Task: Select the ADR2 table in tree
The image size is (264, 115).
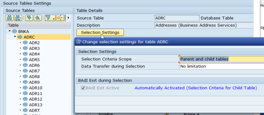Action: point(34,43)
